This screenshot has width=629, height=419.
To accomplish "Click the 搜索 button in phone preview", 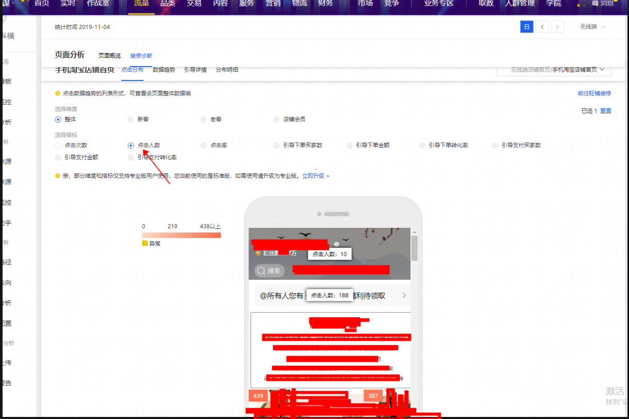I will tap(269, 271).
